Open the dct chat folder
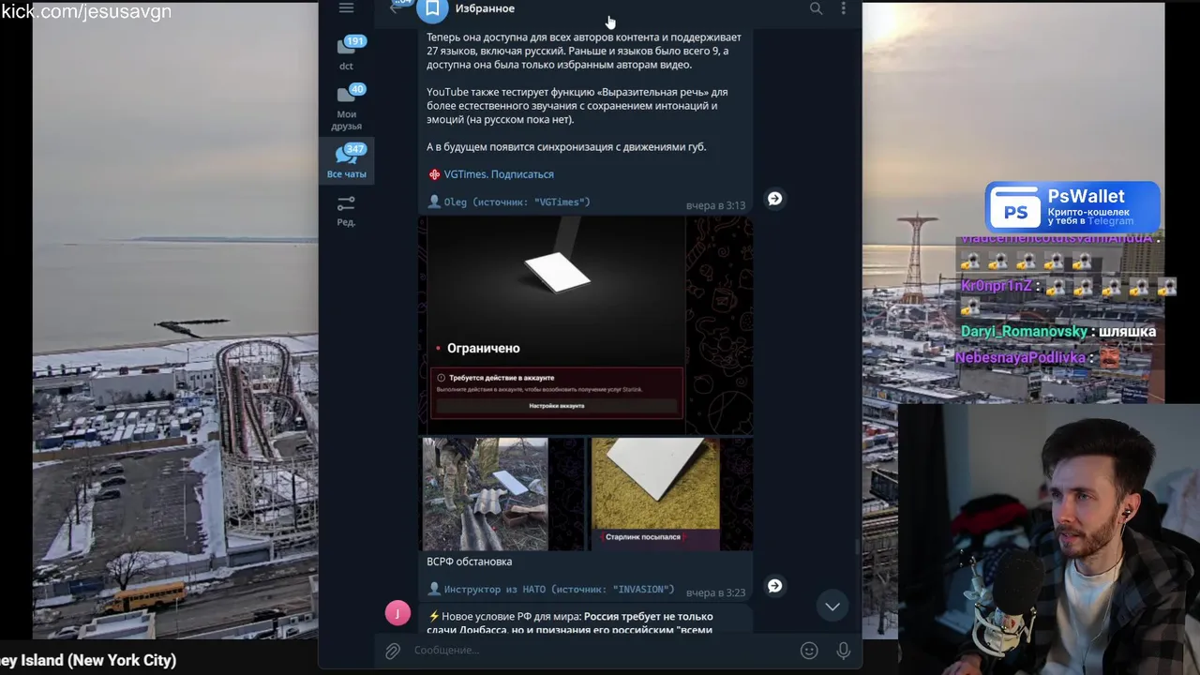 coord(346,53)
